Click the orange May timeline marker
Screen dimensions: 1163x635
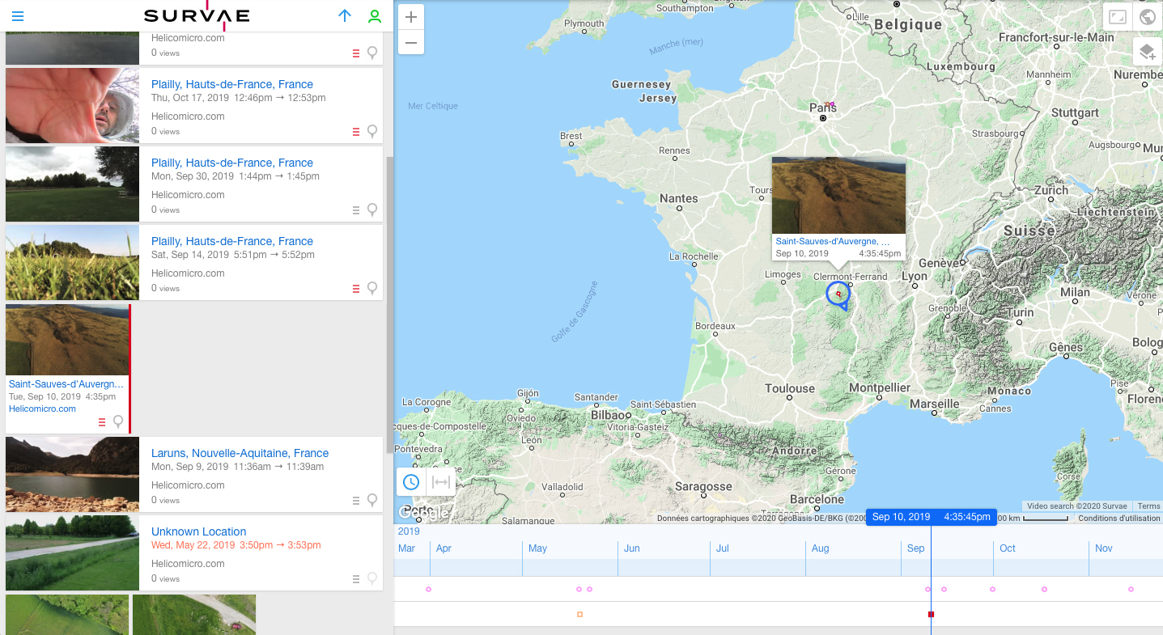point(579,614)
